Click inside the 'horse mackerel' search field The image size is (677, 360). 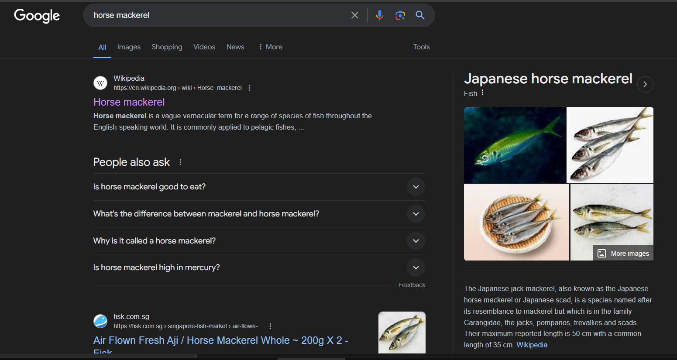tap(218, 15)
